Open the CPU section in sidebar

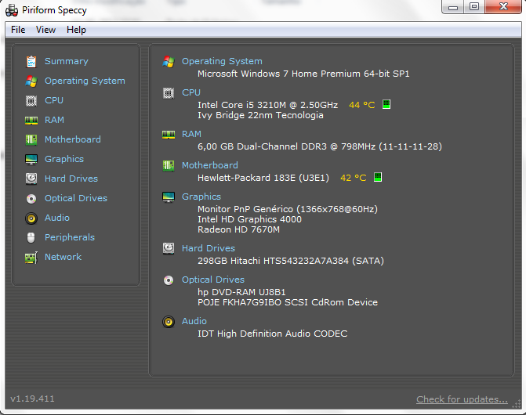click(x=54, y=100)
